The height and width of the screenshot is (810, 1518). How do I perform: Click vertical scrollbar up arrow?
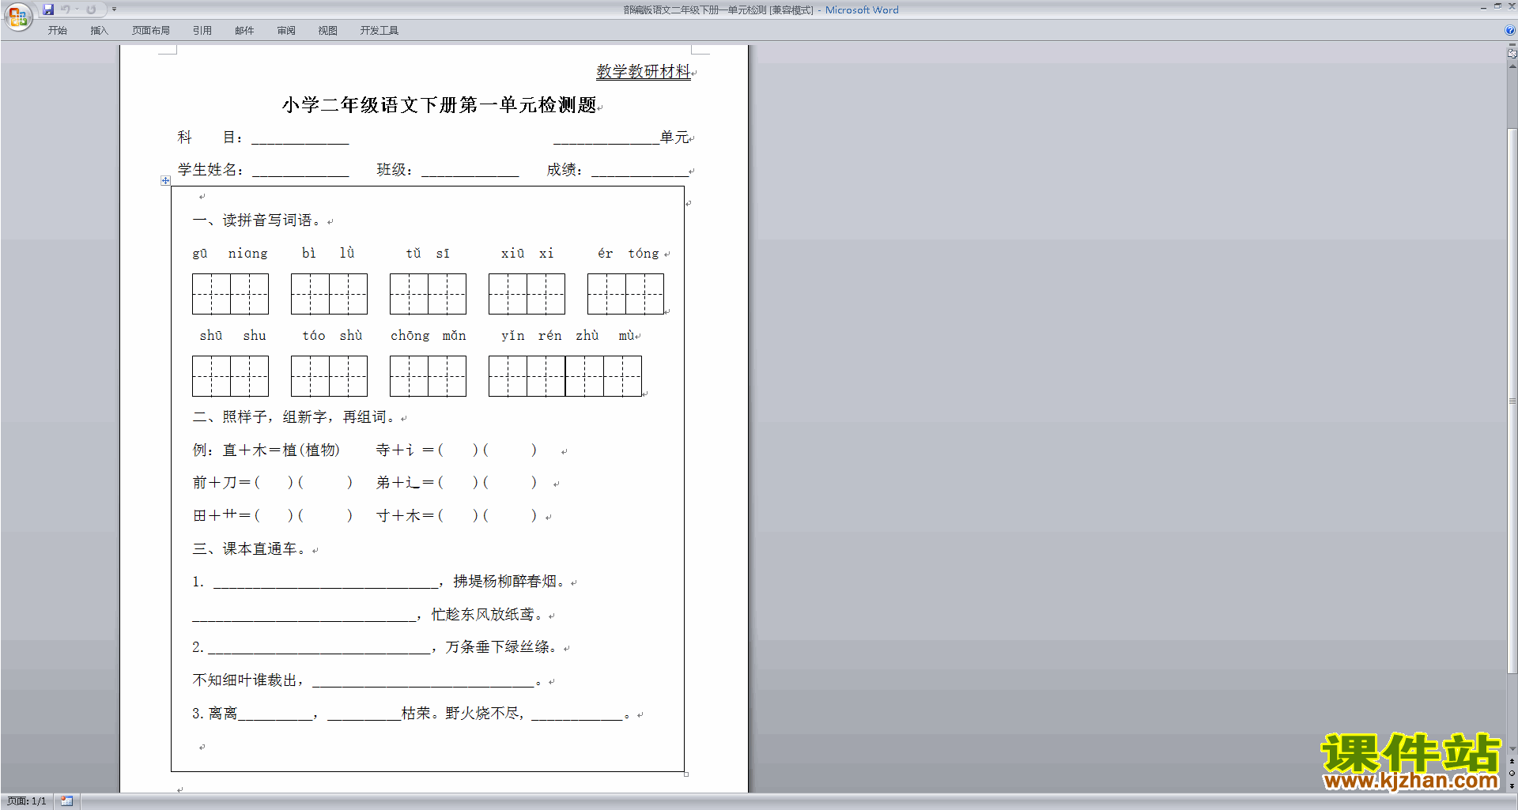click(1512, 66)
